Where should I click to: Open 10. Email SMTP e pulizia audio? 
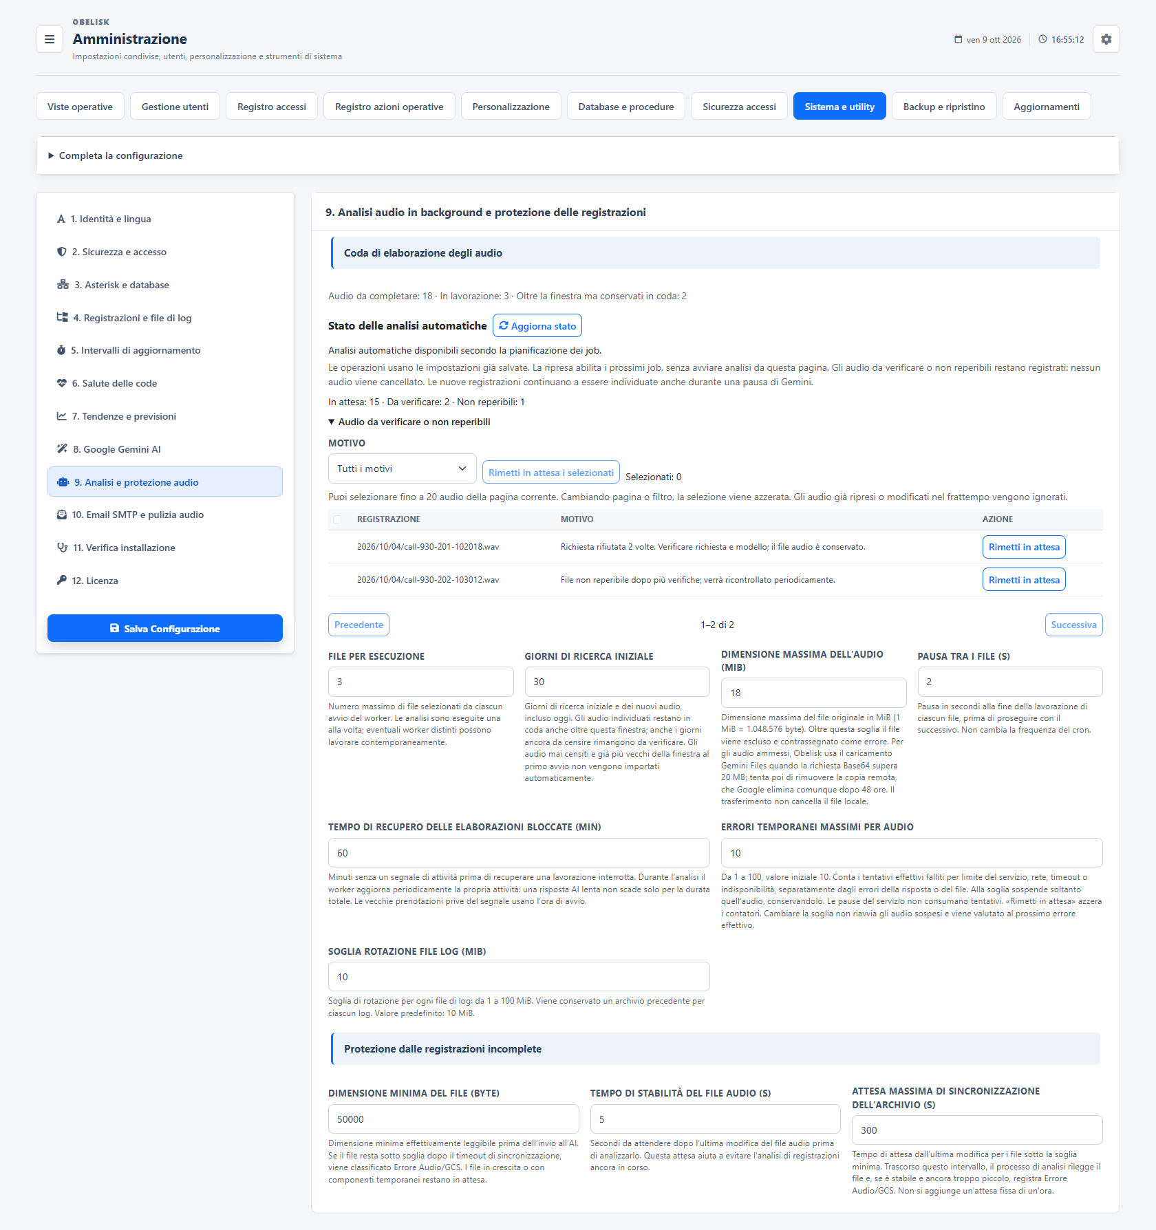pyautogui.click(x=165, y=515)
